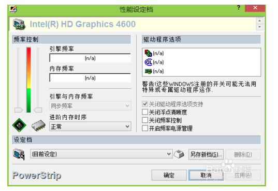Image resolution: width=278 pixels, height=191 pixels.
Task: Toggle 关闭驱动程序选项支持 checkbox
Action: pos(145,104)
